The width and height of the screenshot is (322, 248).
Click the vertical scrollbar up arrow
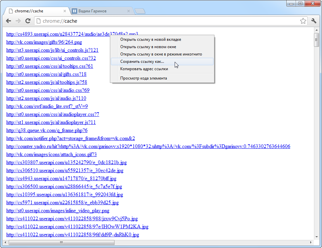coord(316,30)
